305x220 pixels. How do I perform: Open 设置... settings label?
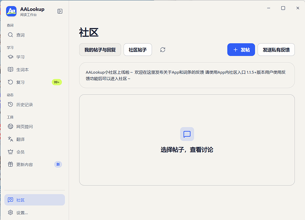(x=22, y=213)
